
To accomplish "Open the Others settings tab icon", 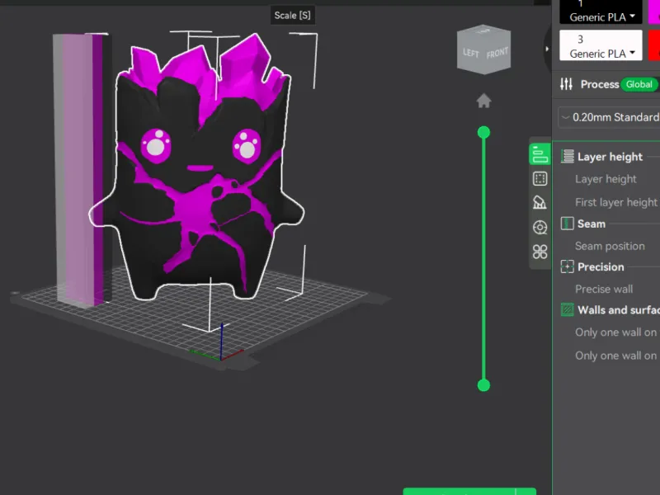I will click(x=540, y=228).
